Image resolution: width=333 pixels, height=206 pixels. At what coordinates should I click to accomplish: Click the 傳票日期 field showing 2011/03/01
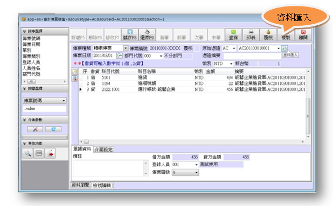[x=104, y=56]
